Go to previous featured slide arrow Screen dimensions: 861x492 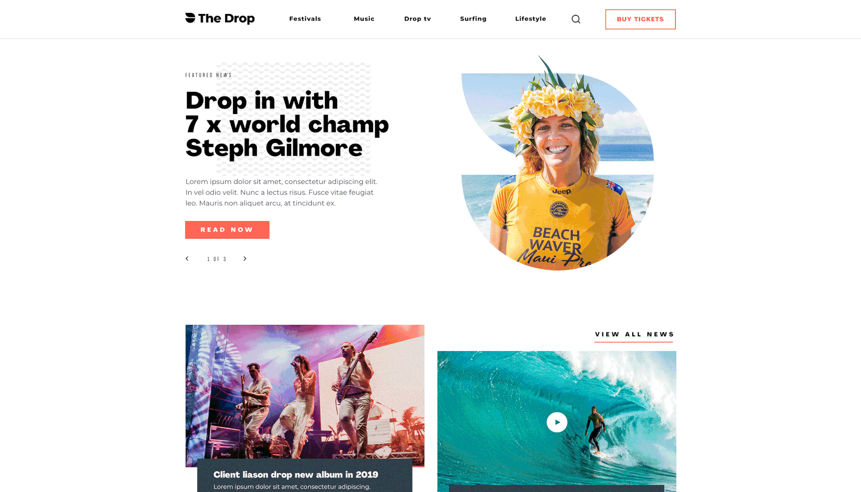(x=187, y=259)
